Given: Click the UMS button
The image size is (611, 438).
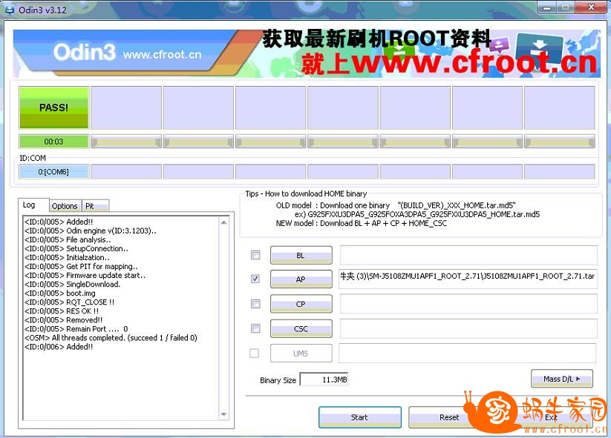Looking at the screenshot, I should click(301, 354).
